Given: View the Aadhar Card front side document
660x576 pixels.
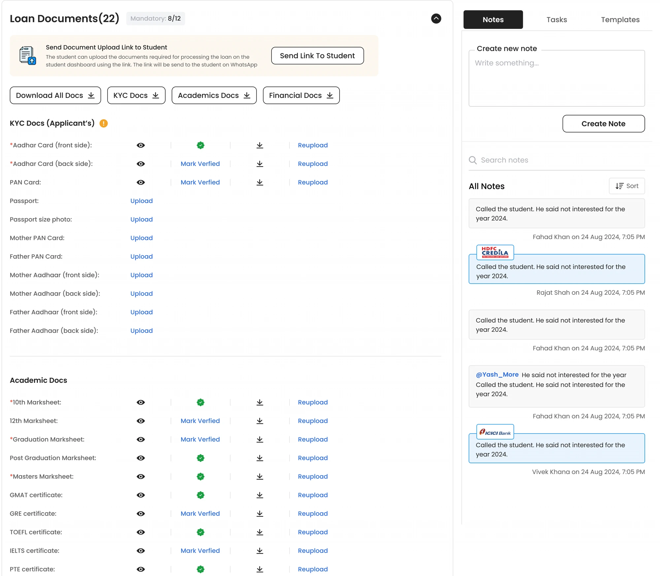Looking at the screenshot, I should [141, 145].
